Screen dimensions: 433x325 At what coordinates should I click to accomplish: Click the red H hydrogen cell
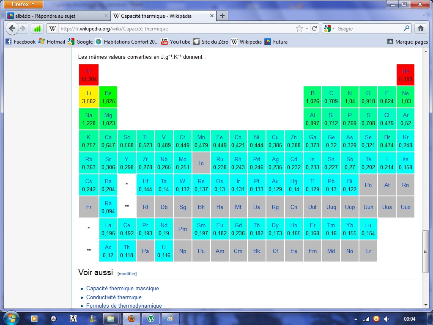89,75
